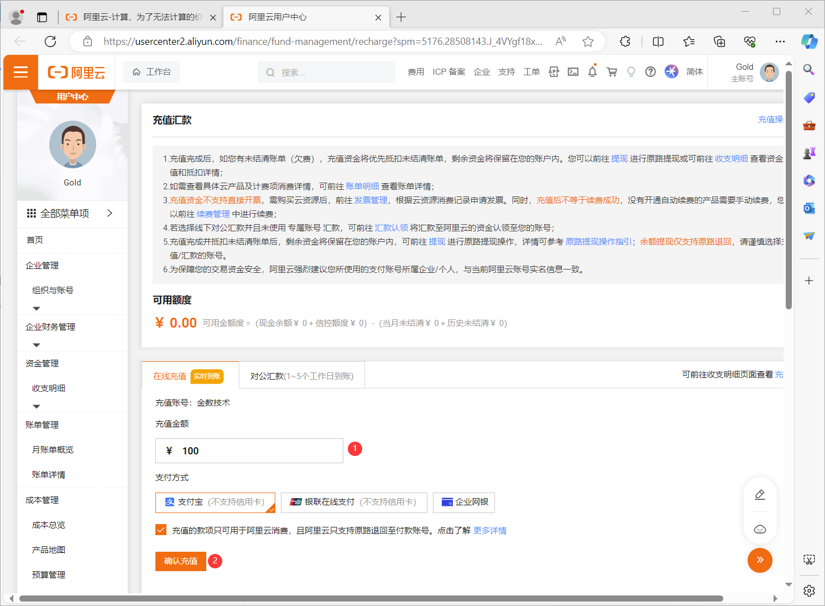Screen dimensions: 825x606
Task: Open the notification bell
Action: coord(592,71)
